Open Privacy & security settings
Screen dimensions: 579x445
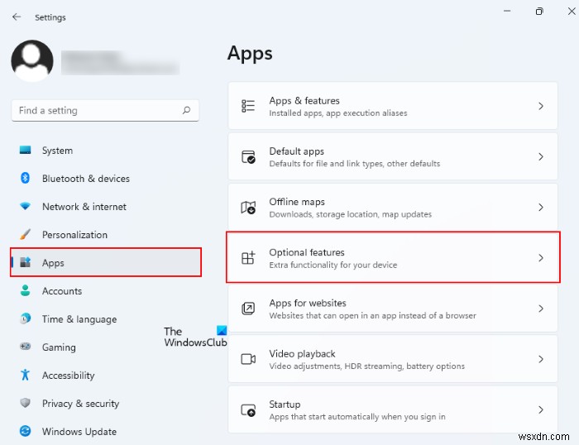click(x=106, y=404)
